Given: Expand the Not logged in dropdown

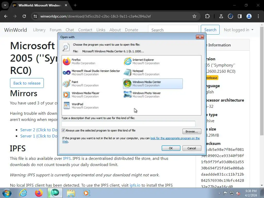Looking at the screenshot, I should (x=238, y=30).
